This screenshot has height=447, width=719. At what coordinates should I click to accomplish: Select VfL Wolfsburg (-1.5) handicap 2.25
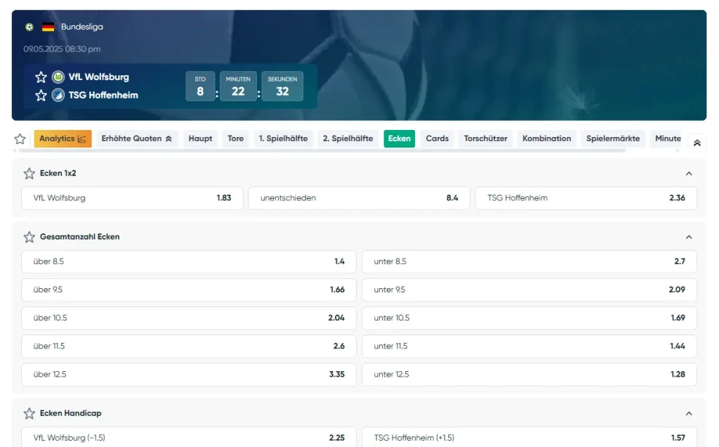click(189, 437)
